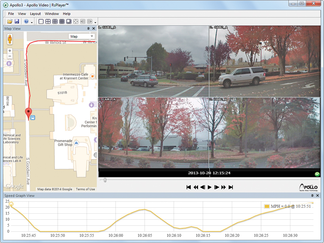Zoom in the map with the plus button

point(10,51)
